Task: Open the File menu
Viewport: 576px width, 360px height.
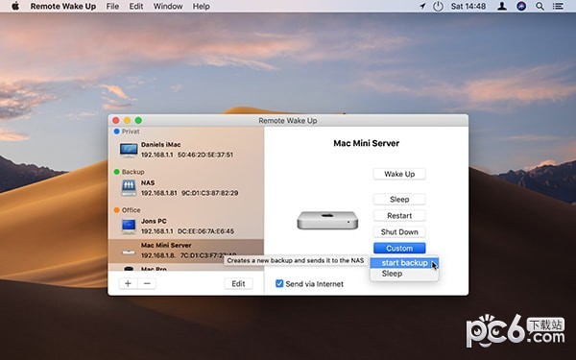Action: pos(112,7)
